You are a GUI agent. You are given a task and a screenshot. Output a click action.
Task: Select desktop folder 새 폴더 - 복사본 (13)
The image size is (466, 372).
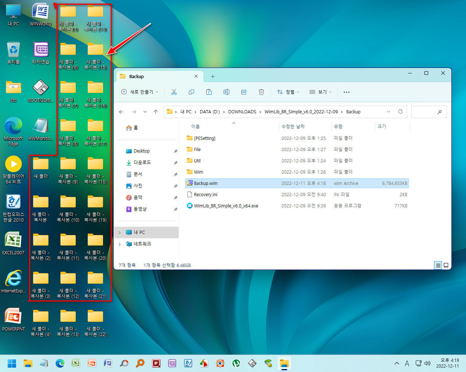click(68, 323)
